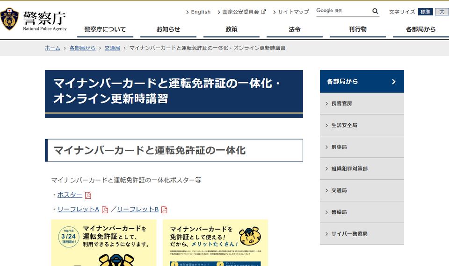Click the text マイナンバーカードと運転免許証の一体化ポスター等

tap(126, 180)
